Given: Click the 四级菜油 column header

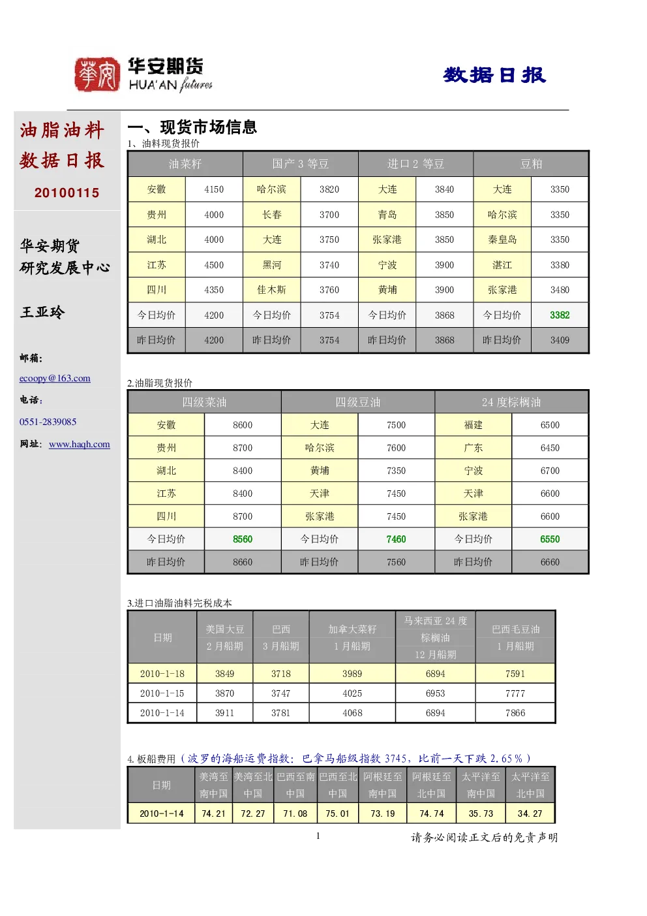Looking at the screenshot, I should click(205, 402).
